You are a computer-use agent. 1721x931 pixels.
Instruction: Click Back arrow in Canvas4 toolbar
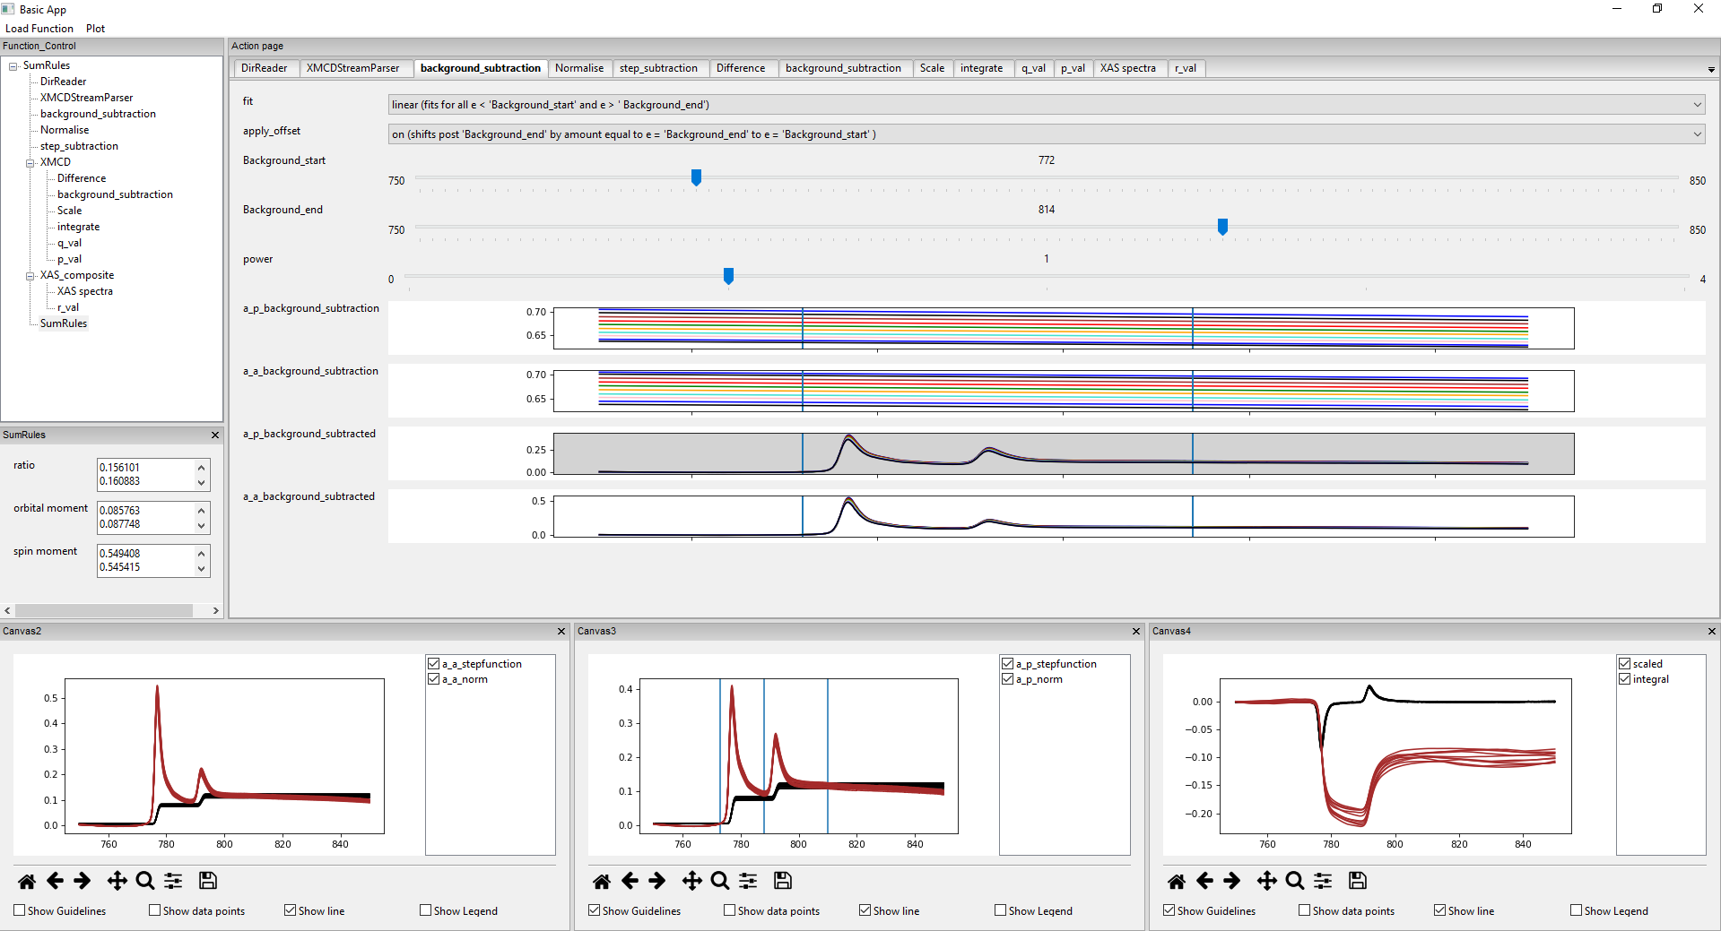tap(1204, 881)
